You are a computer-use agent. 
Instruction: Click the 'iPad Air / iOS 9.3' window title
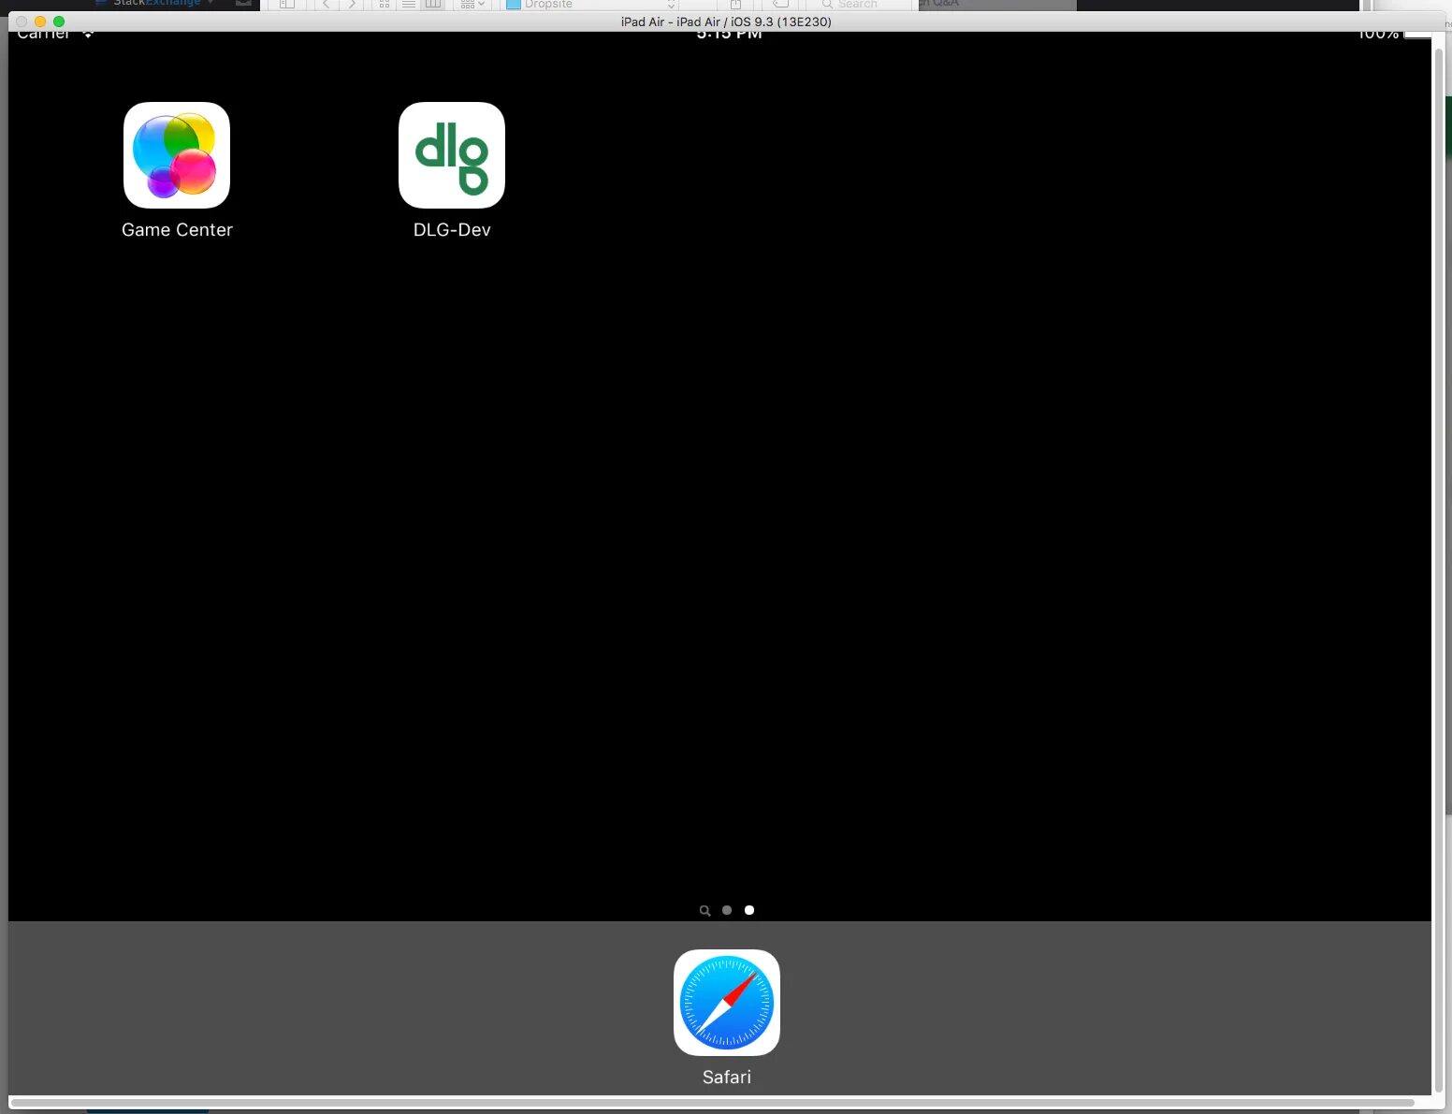[726, 22]
